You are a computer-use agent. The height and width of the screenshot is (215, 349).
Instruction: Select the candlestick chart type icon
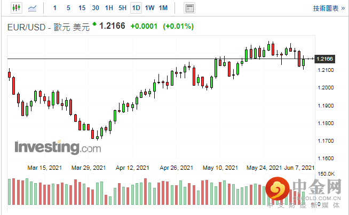point(15,8)
